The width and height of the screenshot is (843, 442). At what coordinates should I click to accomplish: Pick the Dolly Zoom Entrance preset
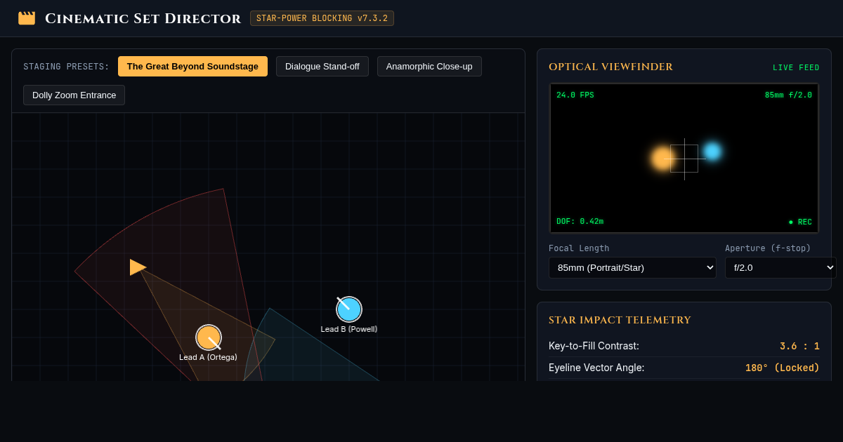click(x=74, y=95)
